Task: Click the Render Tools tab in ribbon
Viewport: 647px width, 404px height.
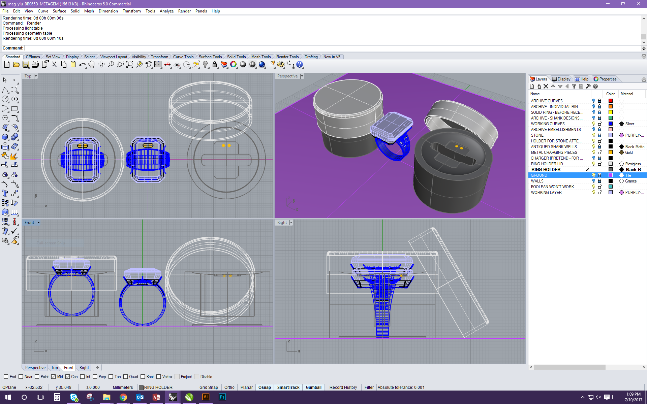Action: coord(287,57)
